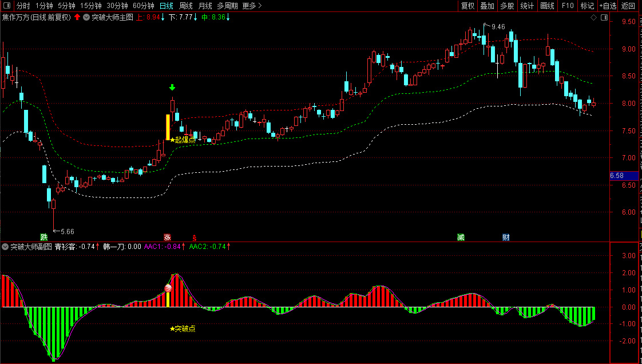Click the 青衫客: -0.74 indicator value
Viewport: 642px width, 364px height.
coord(77,247)
